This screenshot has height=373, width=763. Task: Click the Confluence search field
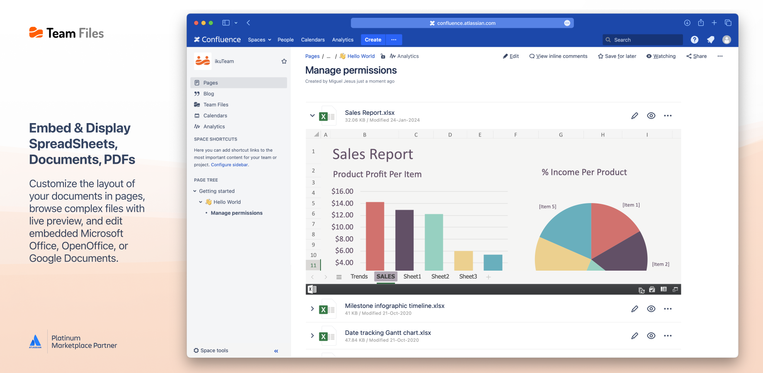coord(642,40)
